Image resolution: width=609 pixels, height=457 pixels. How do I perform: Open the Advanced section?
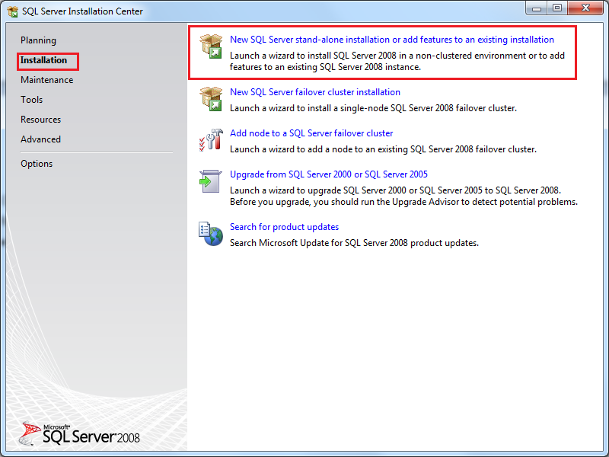(41, 139)
